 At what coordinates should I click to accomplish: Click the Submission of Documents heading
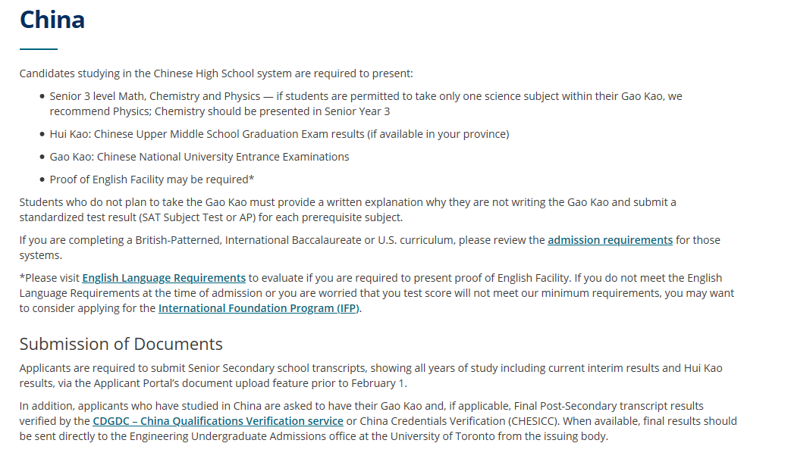(x=121, y=344)
